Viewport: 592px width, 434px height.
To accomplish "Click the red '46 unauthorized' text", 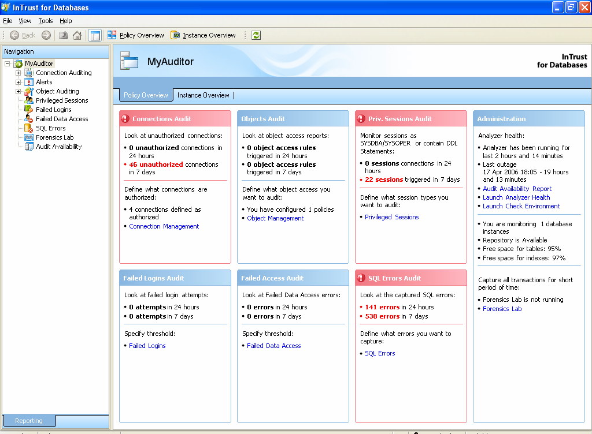I will pos(156,164).
